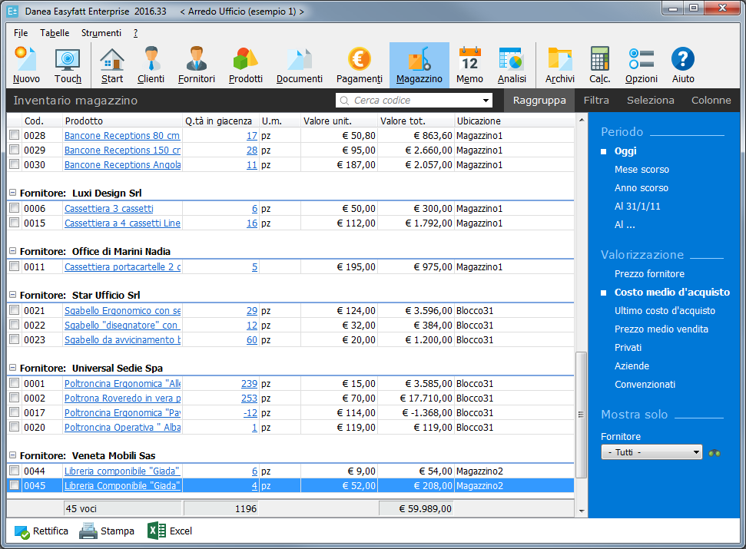Expand the Cerca codice dropdown arrow
The width and height of the screenshot is (746, 549).
point(486,101)
